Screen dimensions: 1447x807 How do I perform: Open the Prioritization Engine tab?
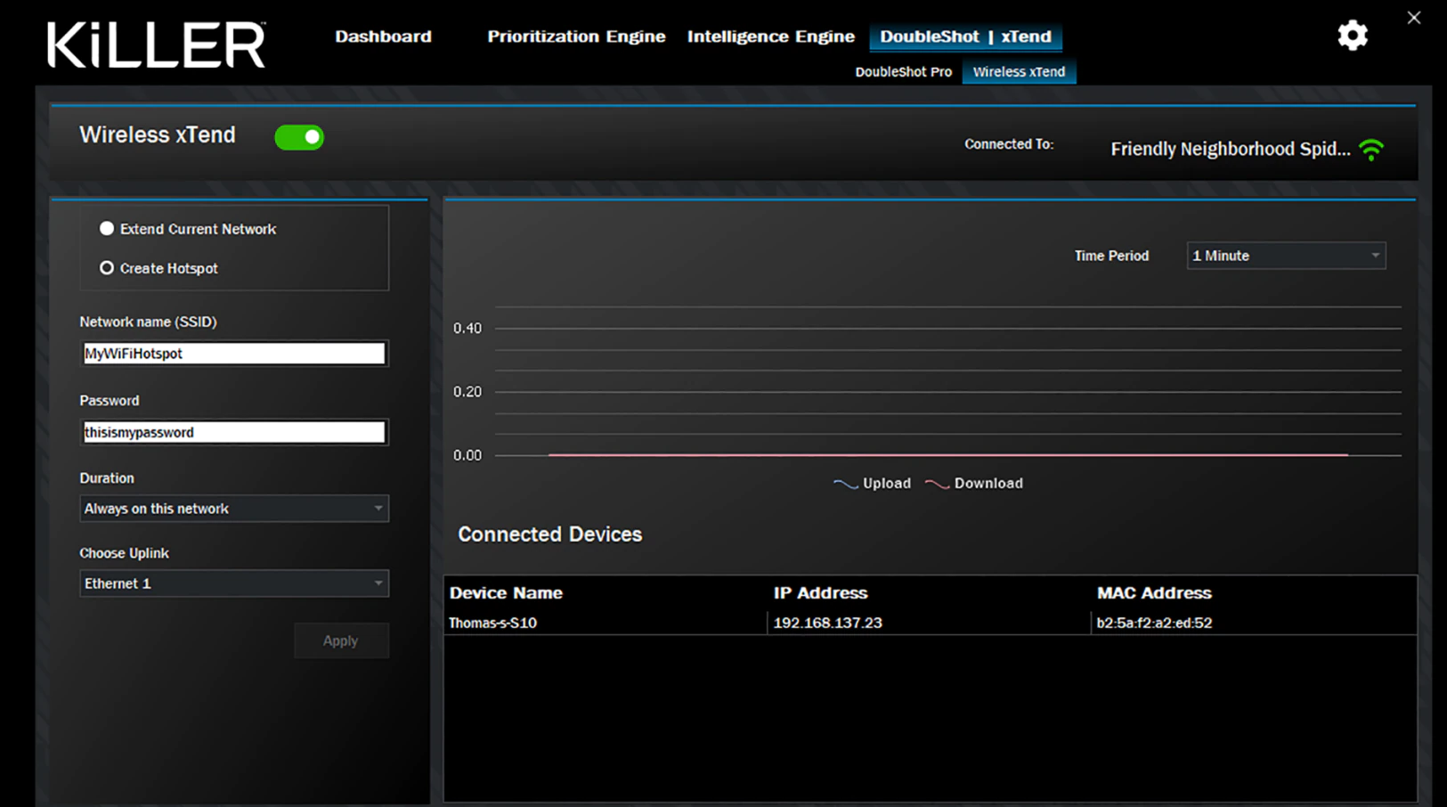pyautogui.click(x=575, y=37)
